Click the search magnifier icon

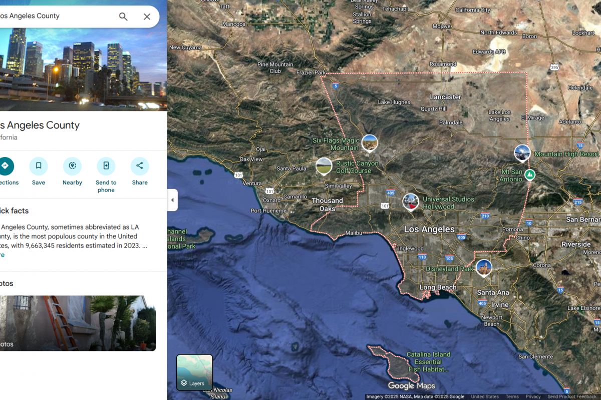point(123,16)
